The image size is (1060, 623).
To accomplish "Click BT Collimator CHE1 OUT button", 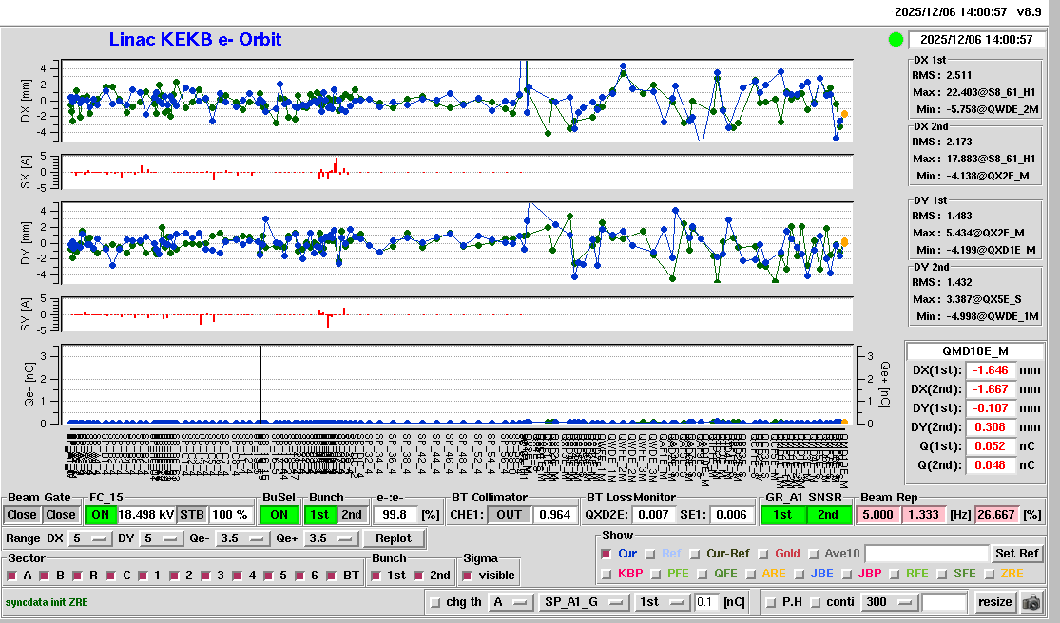I will point(511,515).
